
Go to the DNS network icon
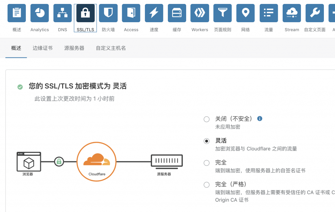(62, 13)
